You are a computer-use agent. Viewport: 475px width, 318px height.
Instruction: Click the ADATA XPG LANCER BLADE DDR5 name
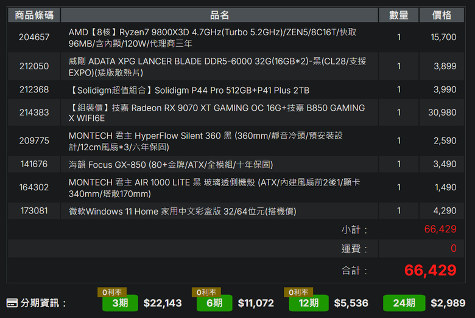(x=217, y=67)
